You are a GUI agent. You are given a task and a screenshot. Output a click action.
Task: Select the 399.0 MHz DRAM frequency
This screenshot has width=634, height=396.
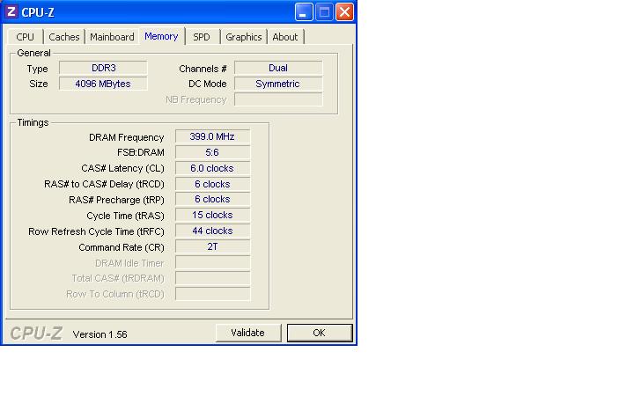pyautogui.click(x=213, y=136)
